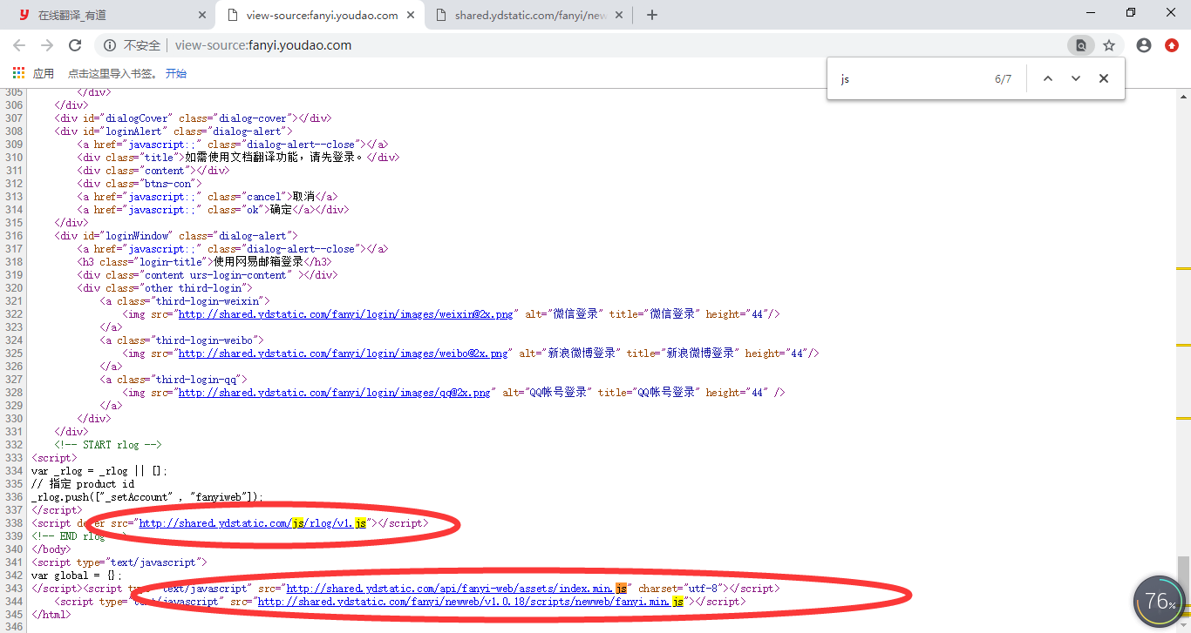The image size is (1191, 633).
Task: Go forward to the next page
Action: pos(47,45)
